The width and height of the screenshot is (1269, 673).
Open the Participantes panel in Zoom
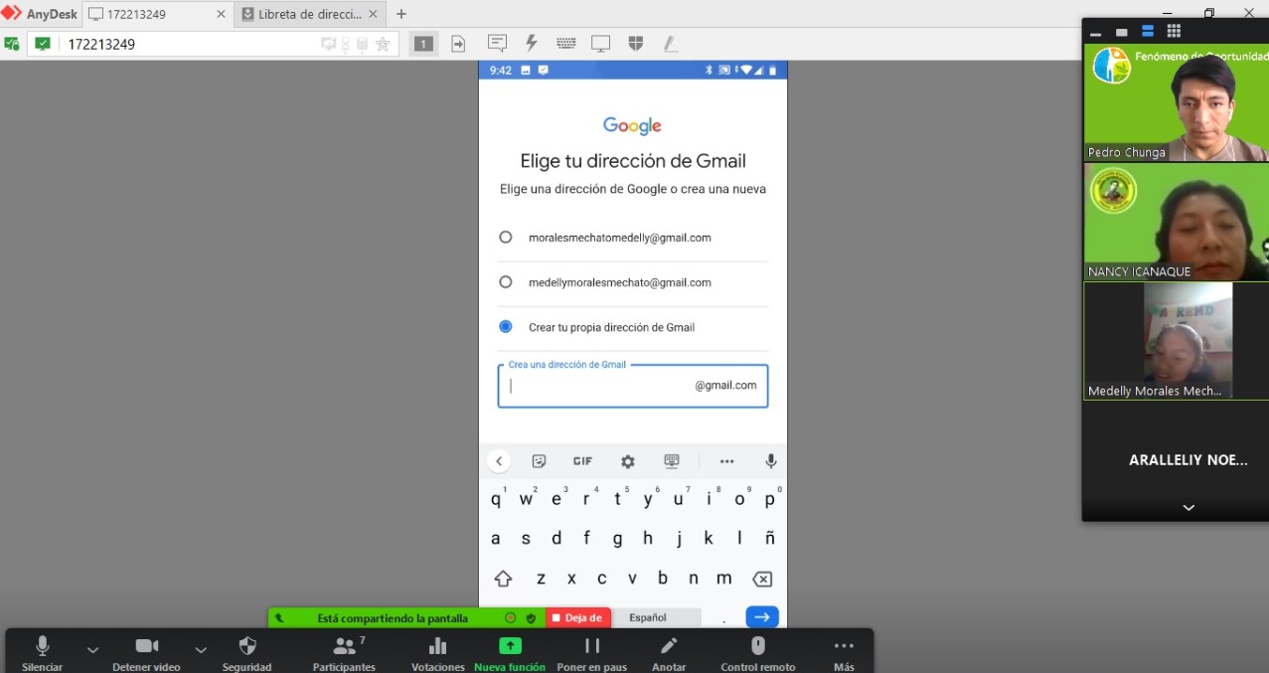(344, 653)
